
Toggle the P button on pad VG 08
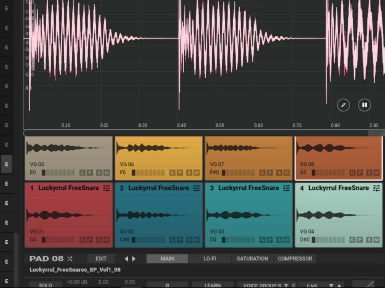click(360, 173)
